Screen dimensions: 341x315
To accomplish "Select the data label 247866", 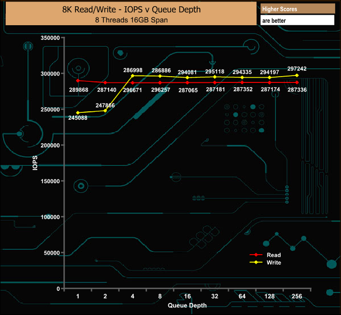I will [x=105, y=106].
